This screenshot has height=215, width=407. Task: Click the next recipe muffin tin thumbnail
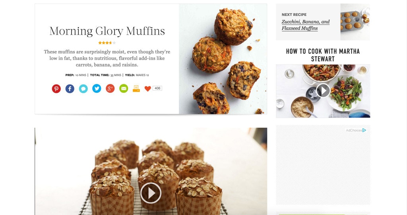(355, 22)
